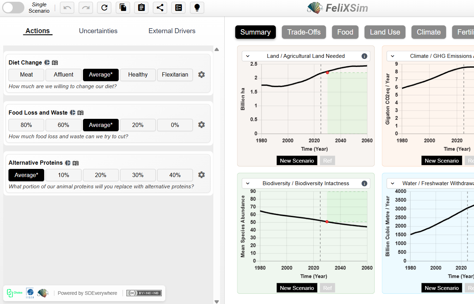
Task: Open gear settings for Food Loss and Waste
Action: 201,125
